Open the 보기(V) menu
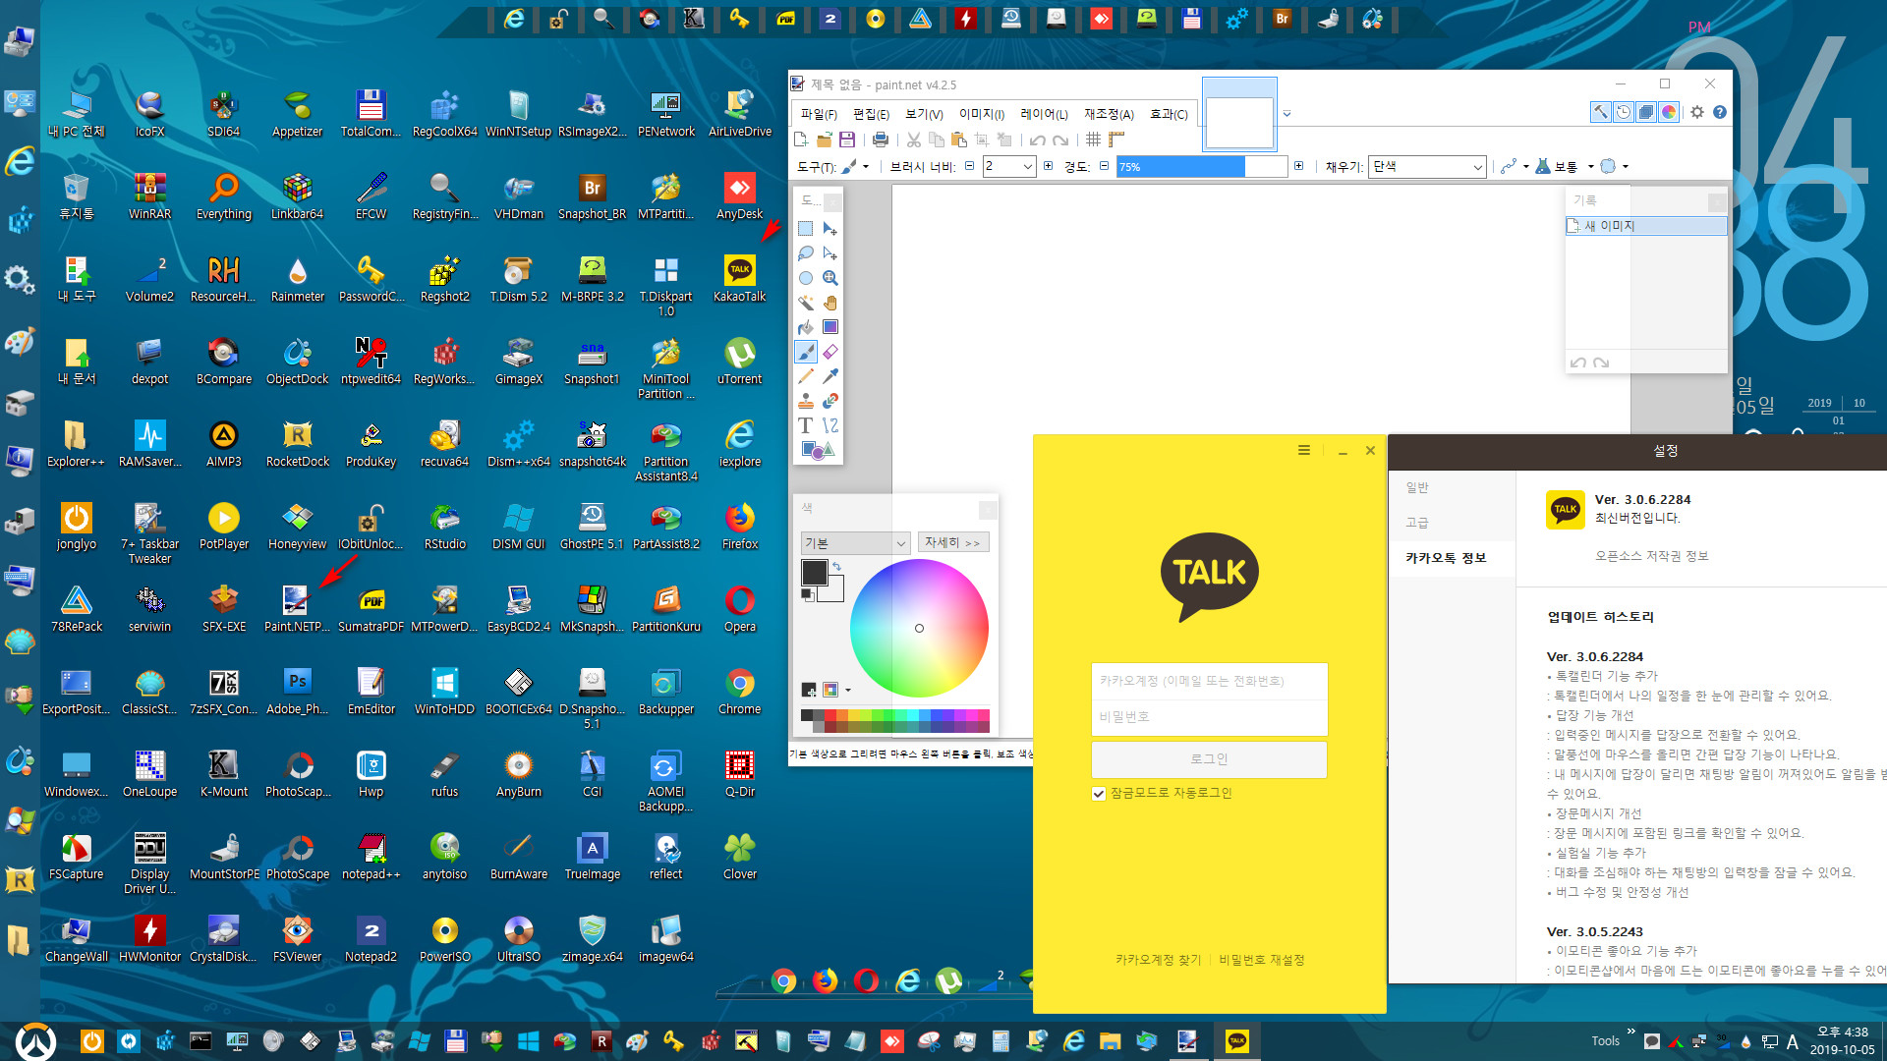Viewport: 1887px width, 1061px height. click(x=924, y=114)
